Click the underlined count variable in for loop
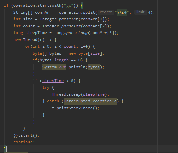 click(x=70, y=46)
